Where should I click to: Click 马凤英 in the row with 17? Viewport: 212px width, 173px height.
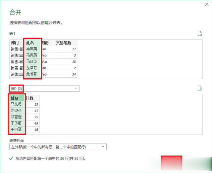click(32, 49)
